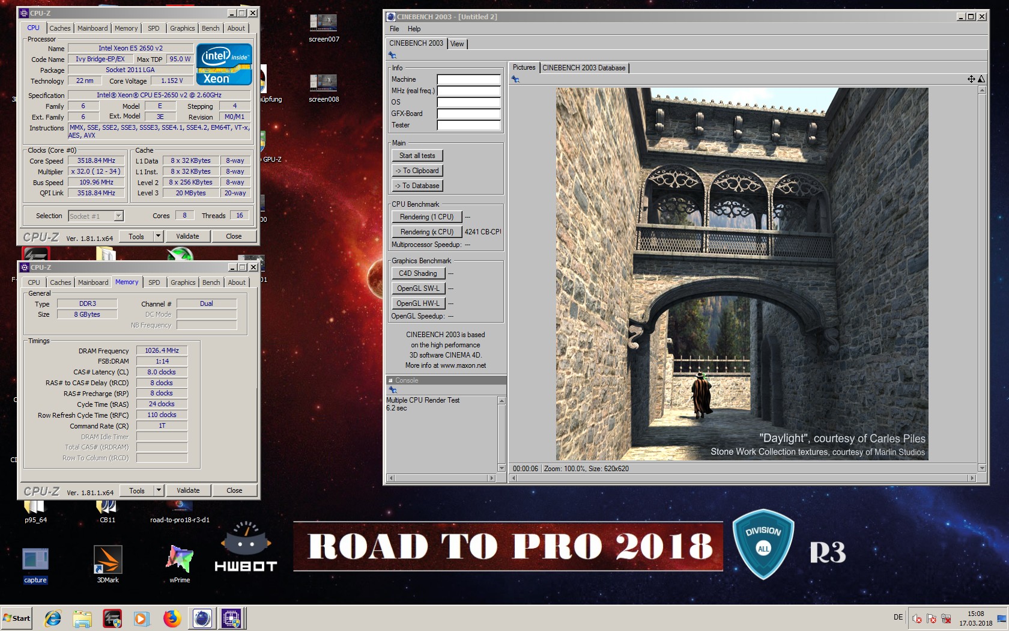Click the triangle zoom icon in picture viewer
The height and width of the screenshot is (631, 1009).
tap(981, 79)
